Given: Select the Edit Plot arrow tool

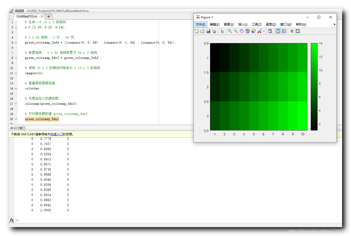Looking at the screenshot, I should [222, 31].
